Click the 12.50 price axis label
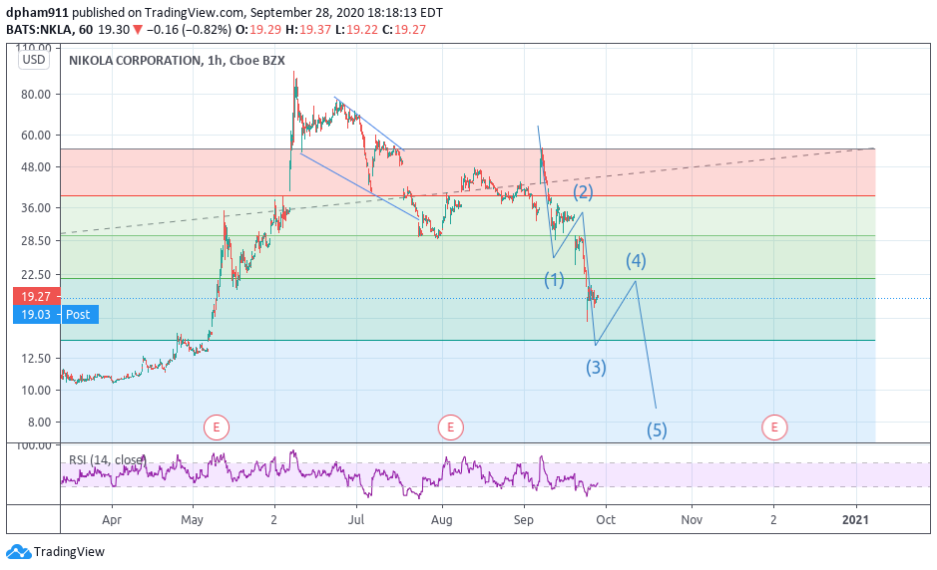Screen dimensions: 937x570 tap(37, 358)
